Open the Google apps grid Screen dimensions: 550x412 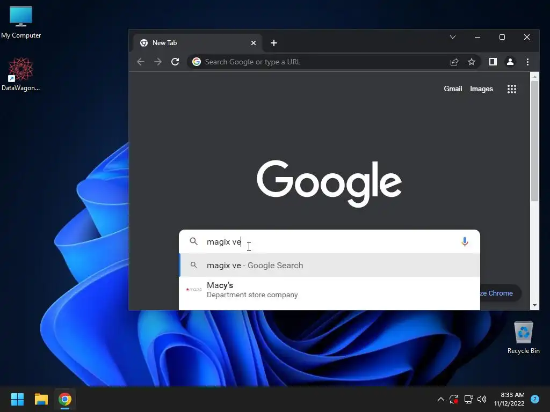coord(512,89)
